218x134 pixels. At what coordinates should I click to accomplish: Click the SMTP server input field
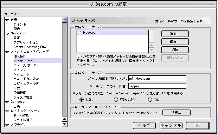[x=157, y=78]
